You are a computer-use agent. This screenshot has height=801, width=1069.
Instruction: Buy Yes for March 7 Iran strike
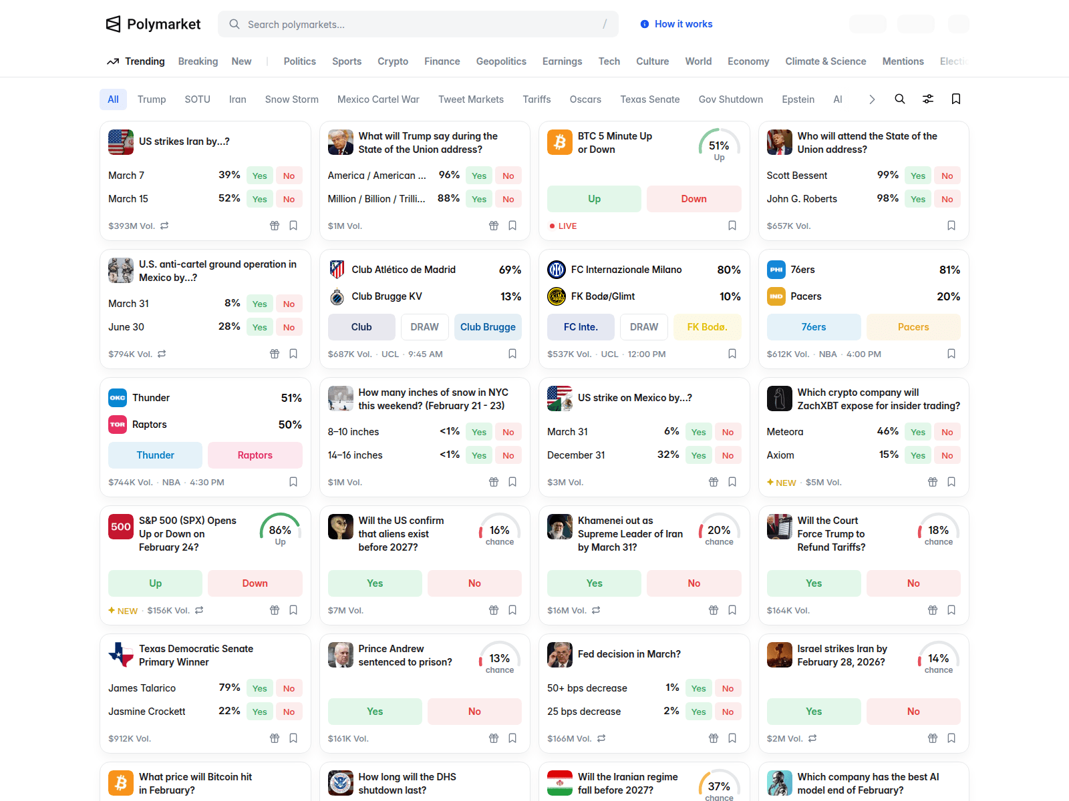tap(260, 176)
